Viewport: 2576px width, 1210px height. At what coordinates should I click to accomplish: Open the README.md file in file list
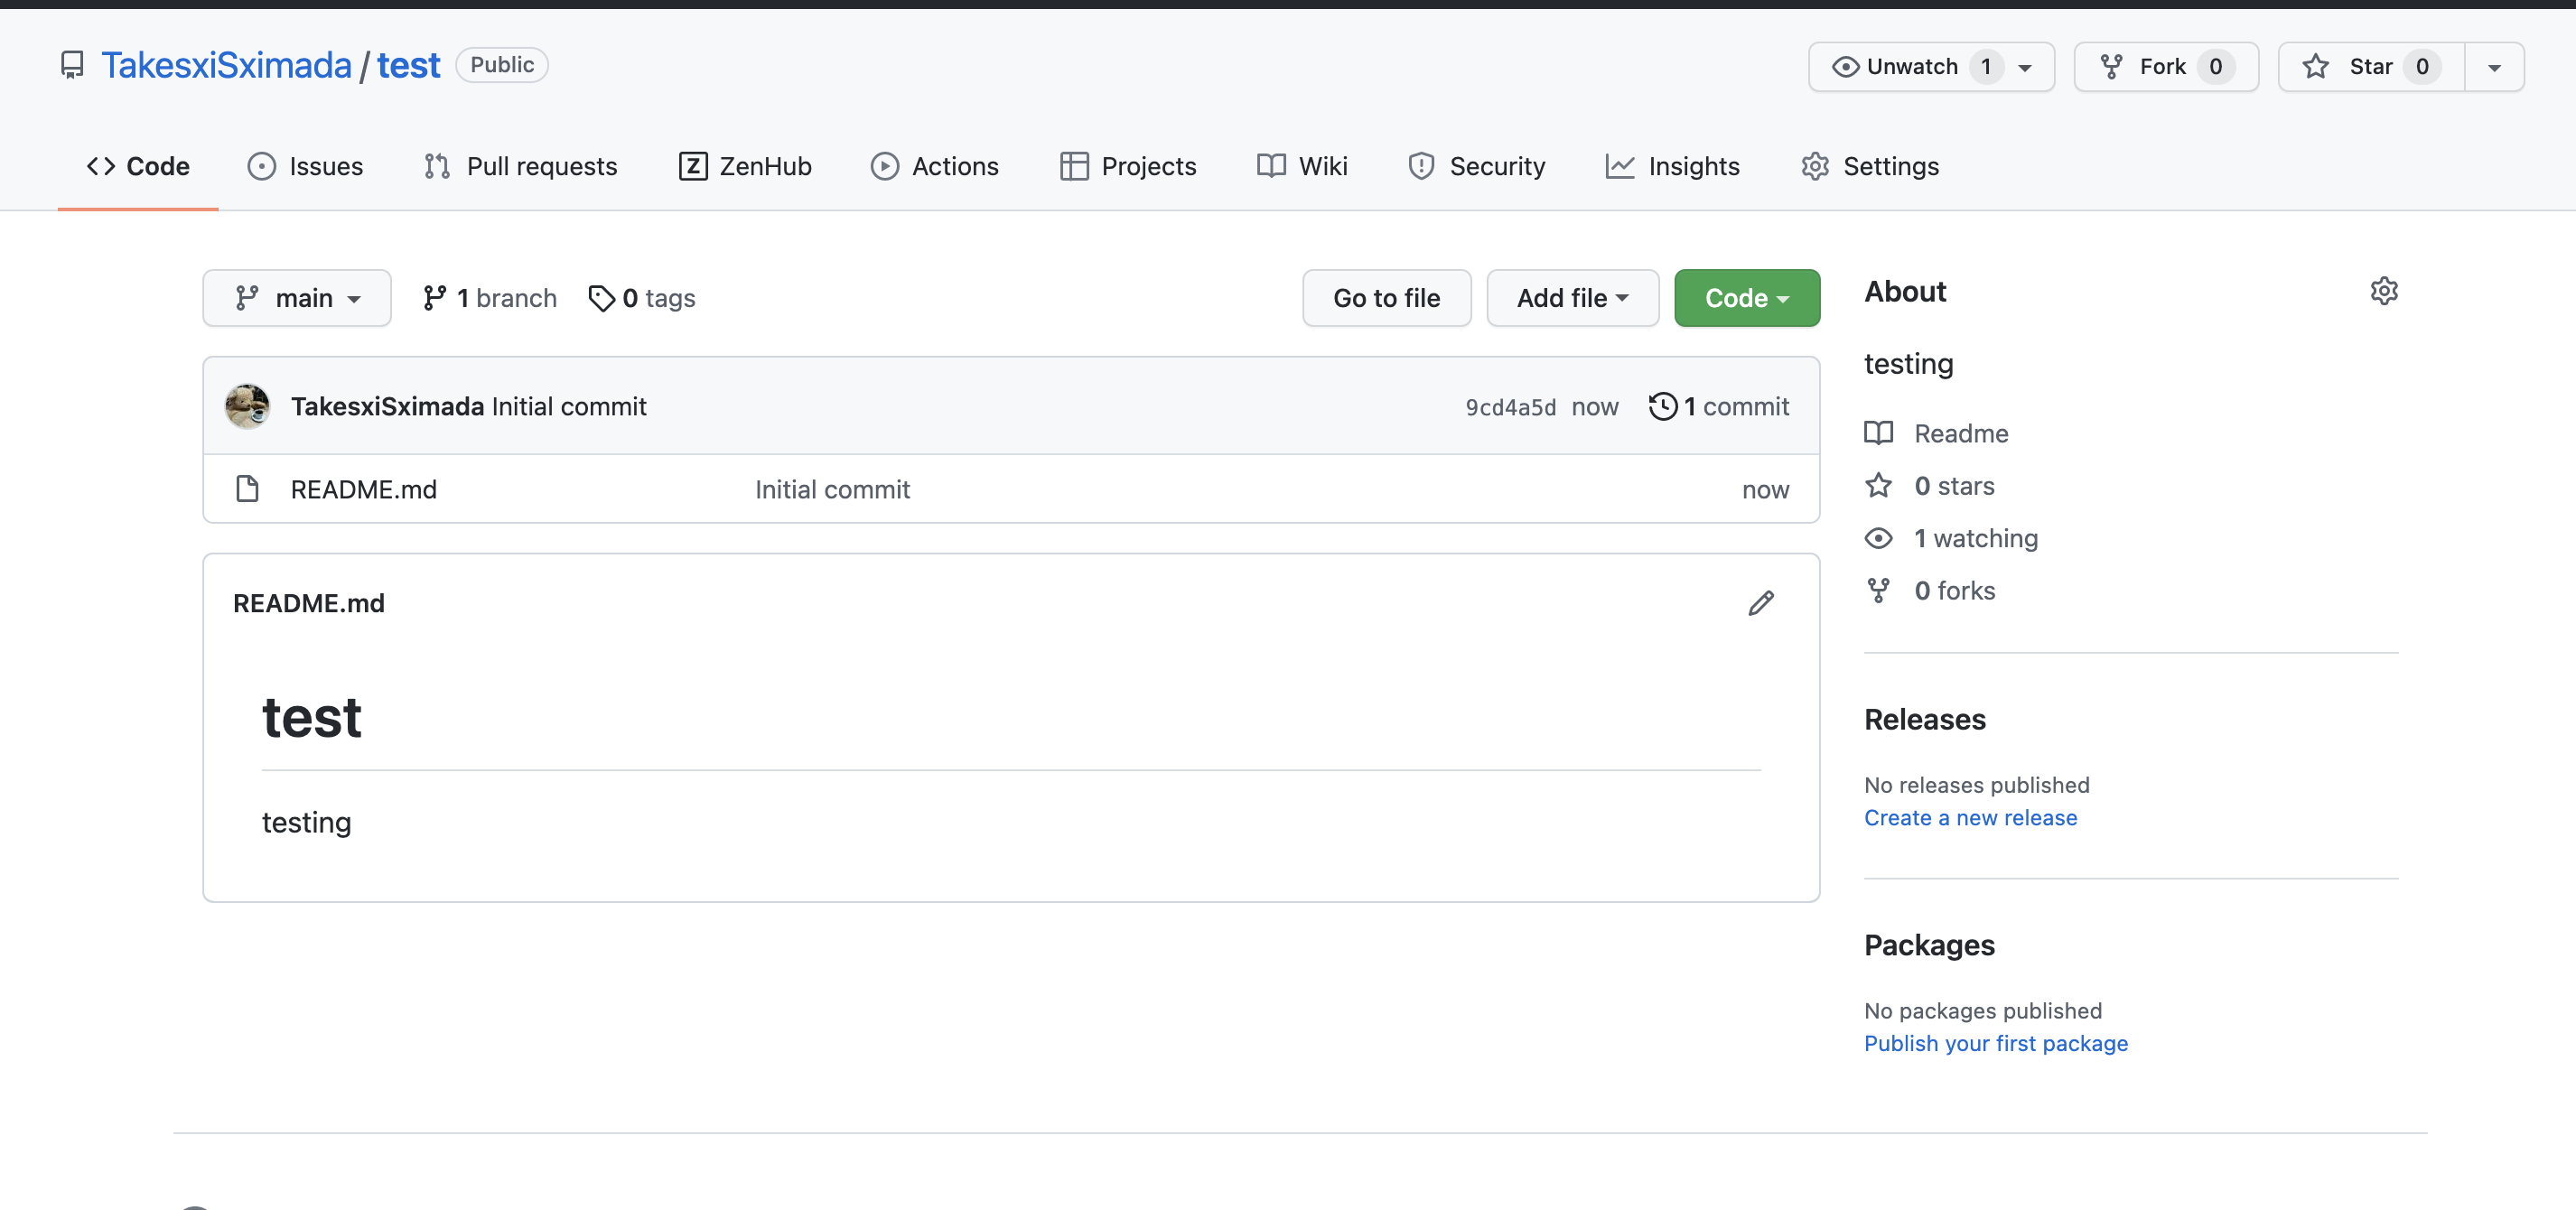[x=364, y=489]
